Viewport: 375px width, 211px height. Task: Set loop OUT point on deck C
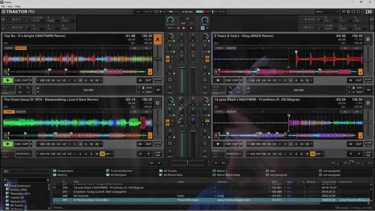(x=149, y=144)
